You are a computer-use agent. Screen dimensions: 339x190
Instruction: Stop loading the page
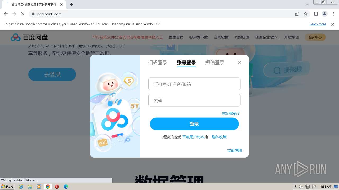(23, 14)
